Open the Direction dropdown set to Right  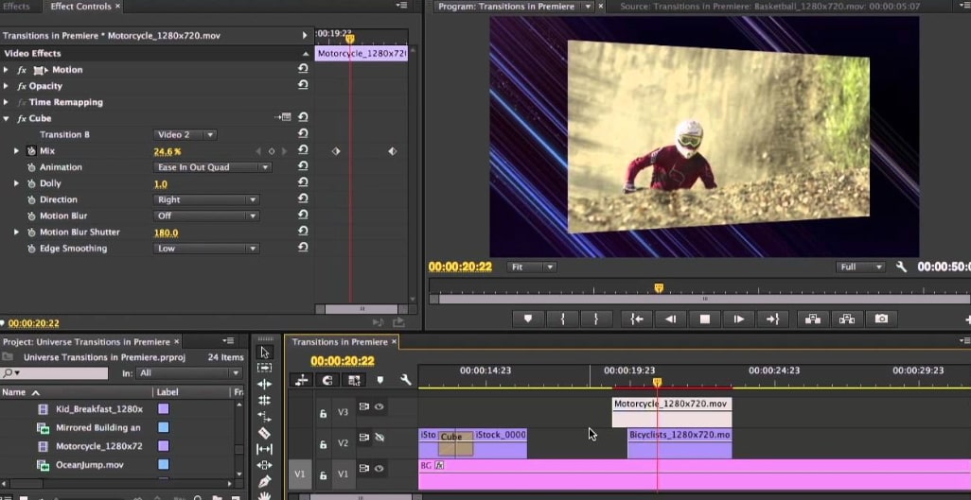click(206, 199)
